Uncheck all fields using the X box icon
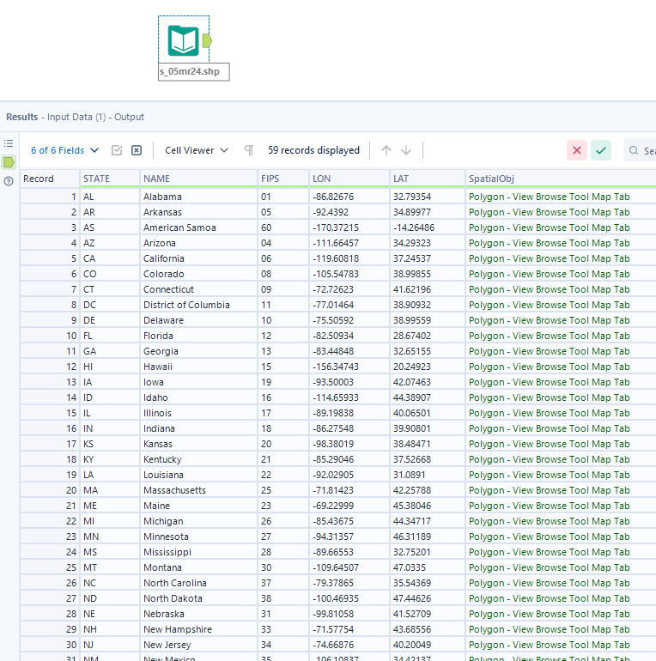The width and height of the screenshot is (656, 661). point(137,150)
